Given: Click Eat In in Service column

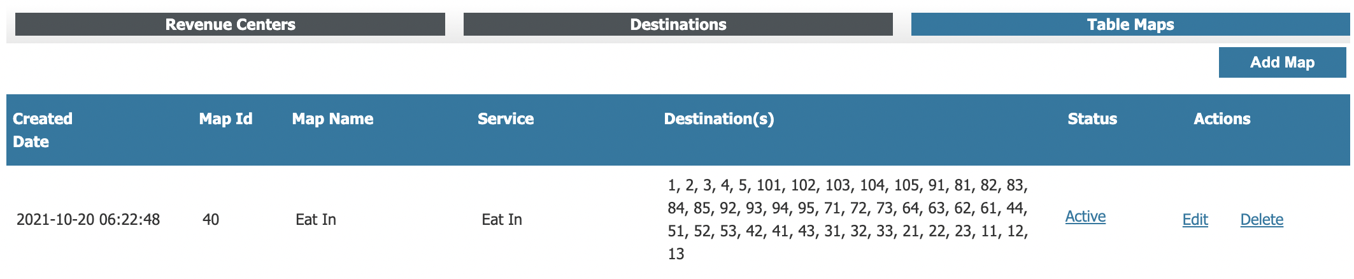Looking at the screenshot, I should pyautogui.click(x=502, y=220).
